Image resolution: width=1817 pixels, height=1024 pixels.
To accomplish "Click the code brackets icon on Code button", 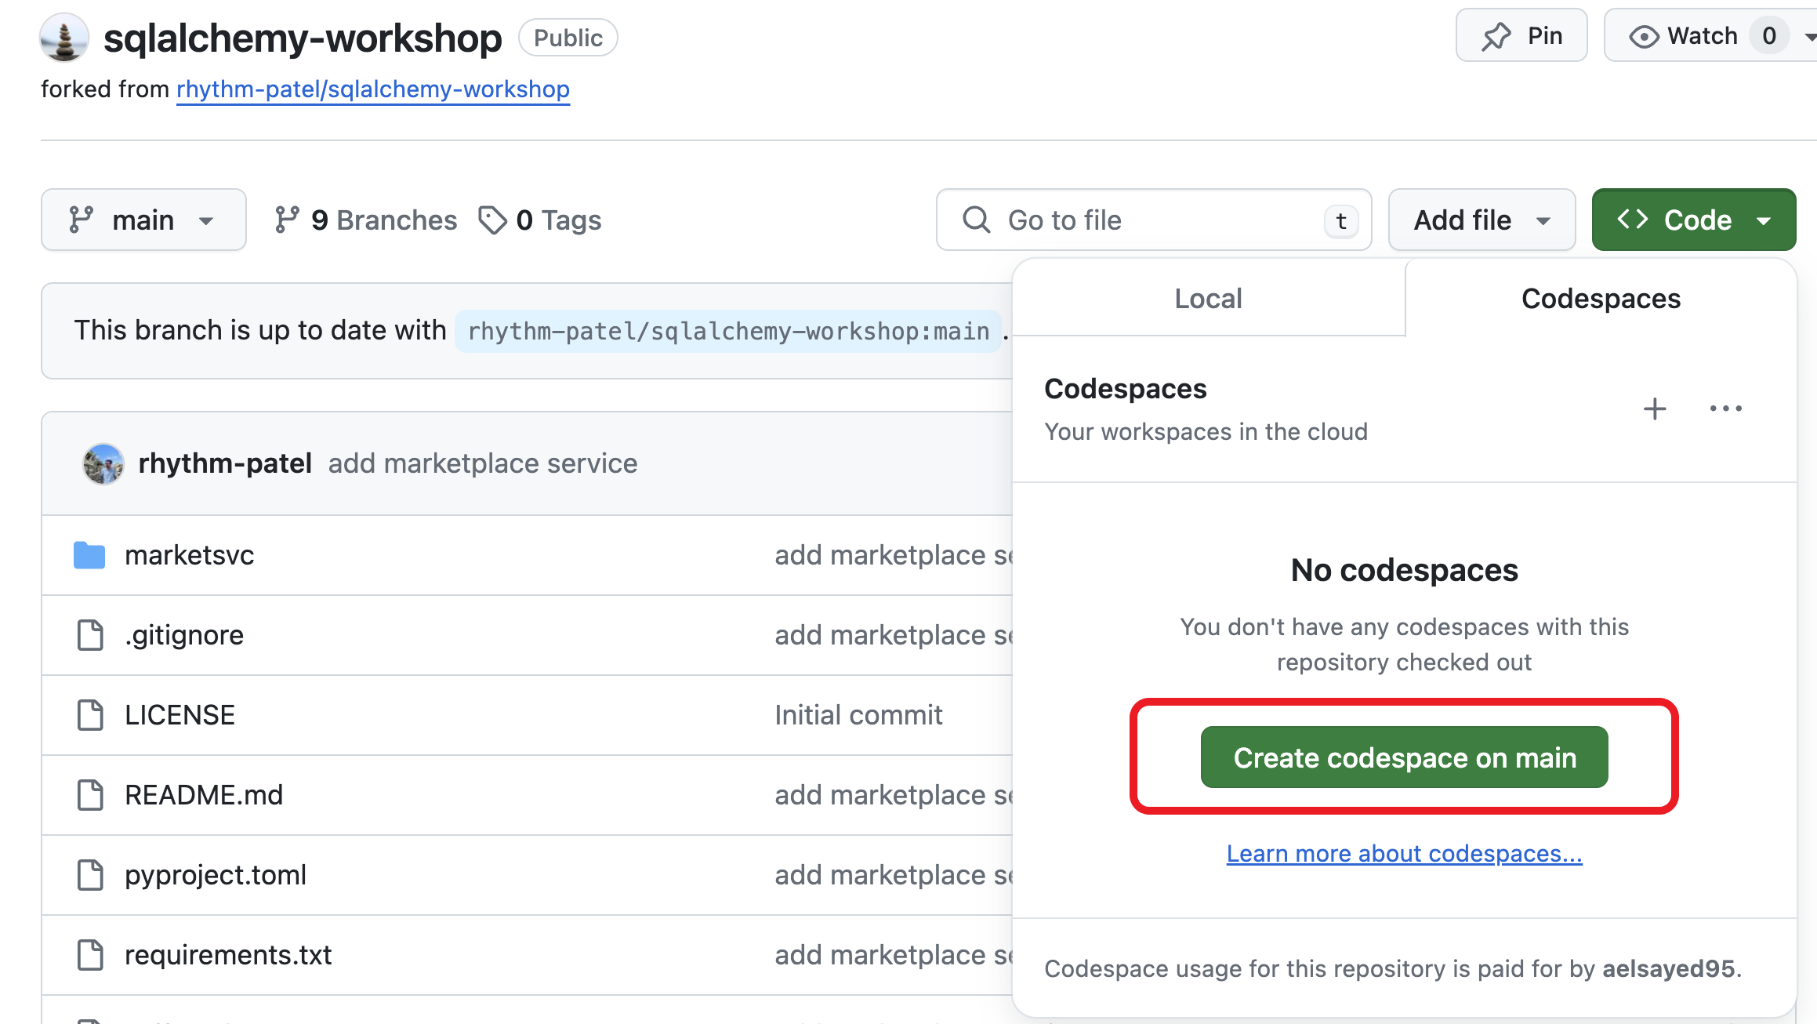I will click(x=1633, y=220).
